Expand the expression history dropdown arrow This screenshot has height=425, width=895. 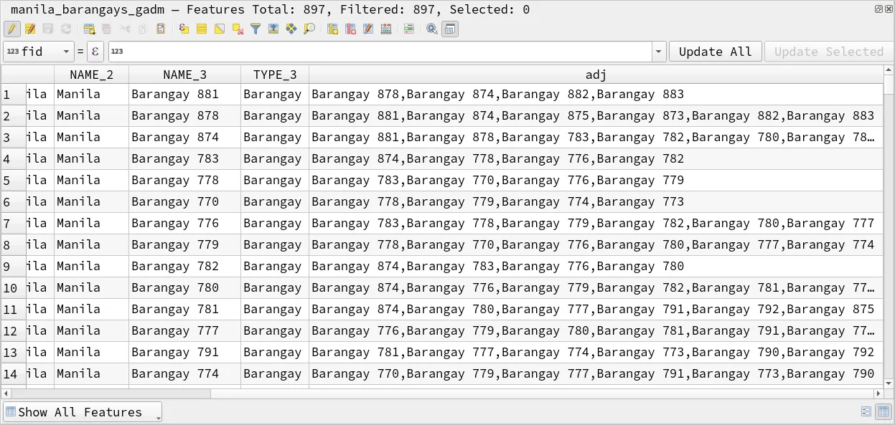click(659, 52)
